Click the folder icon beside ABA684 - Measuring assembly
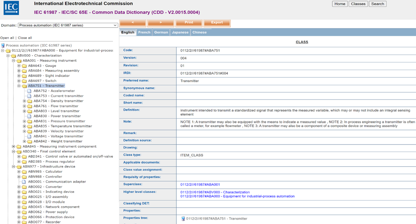416x224 pixels. coord(24,71)
